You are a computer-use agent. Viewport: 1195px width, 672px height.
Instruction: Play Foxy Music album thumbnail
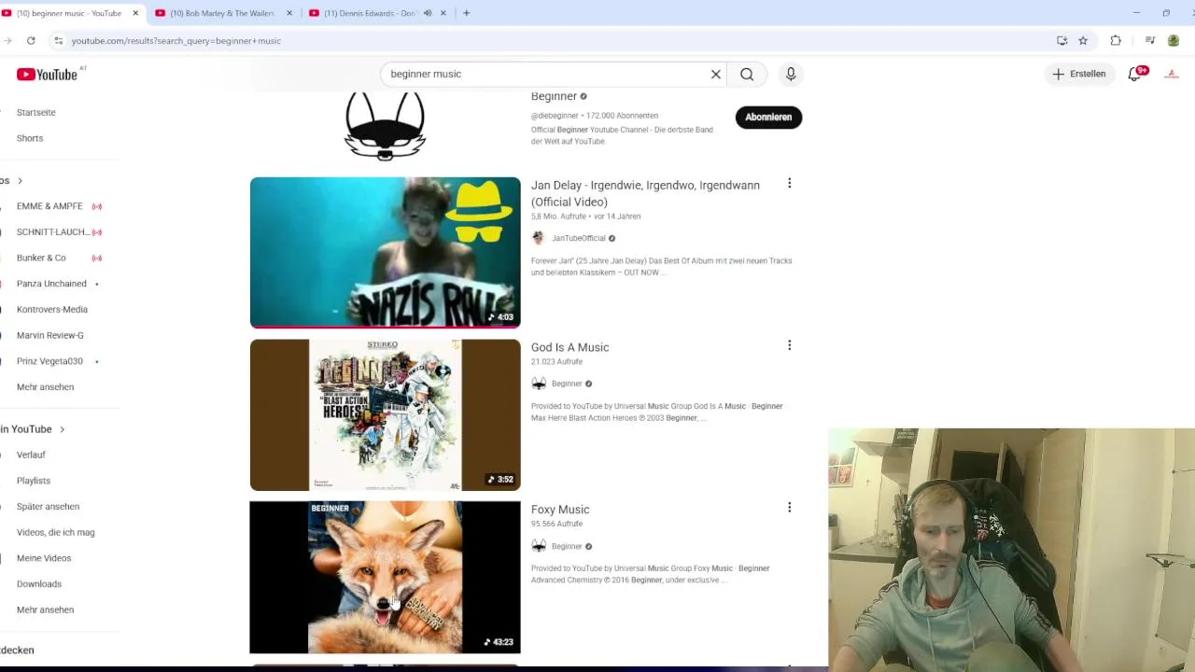coord(385,577)
